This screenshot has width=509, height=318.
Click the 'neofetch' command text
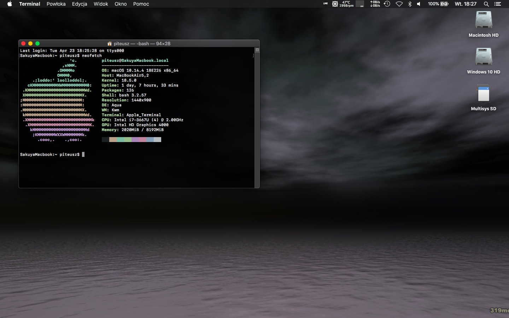[x=92, y=55]
